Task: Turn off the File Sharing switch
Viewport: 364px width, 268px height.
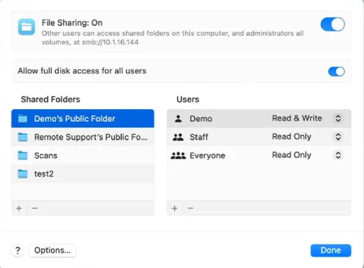Action: pos(332,25)
